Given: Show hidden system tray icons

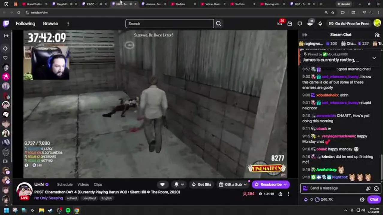Looking at the screenshot, I should (346, 210).
